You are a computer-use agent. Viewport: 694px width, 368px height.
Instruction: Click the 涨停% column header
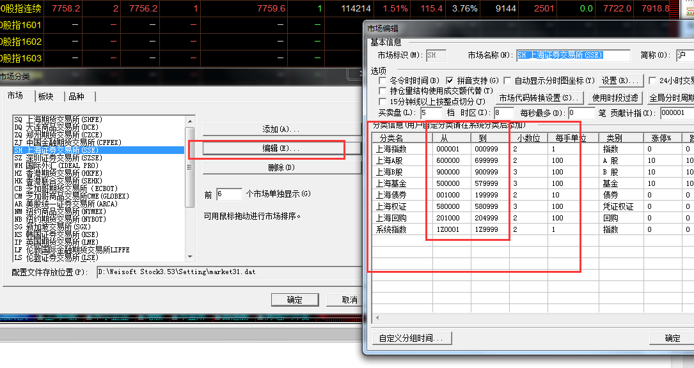(x=661, y=137)
